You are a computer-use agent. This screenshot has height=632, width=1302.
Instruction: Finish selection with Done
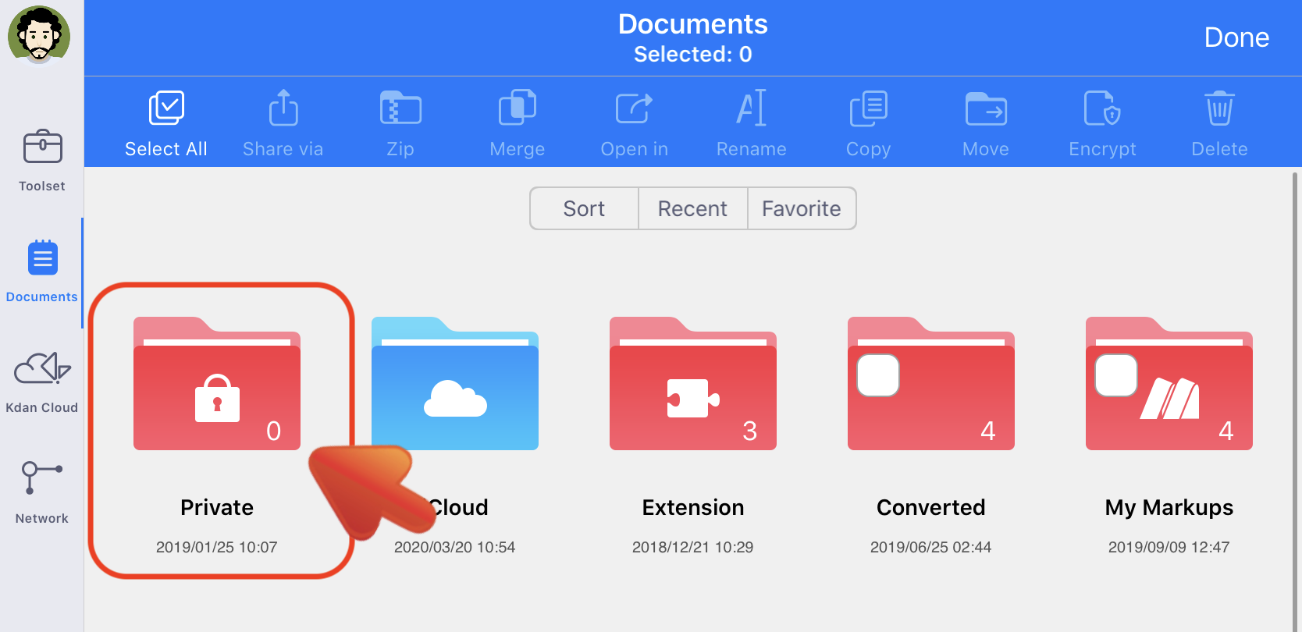point(1236,37)
